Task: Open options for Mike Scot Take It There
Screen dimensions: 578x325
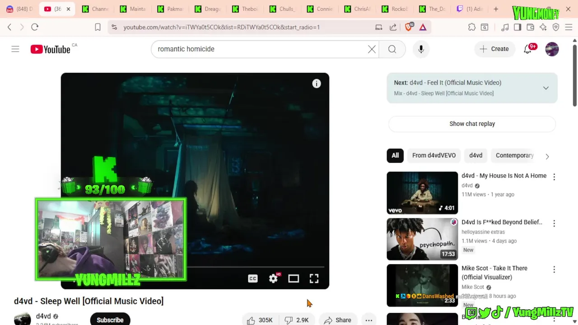Action: click(554, 269)
